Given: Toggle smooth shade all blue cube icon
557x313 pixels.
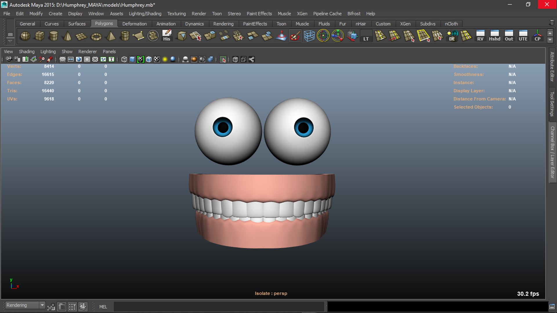Looking at the screenshot, I should (132, 59).
